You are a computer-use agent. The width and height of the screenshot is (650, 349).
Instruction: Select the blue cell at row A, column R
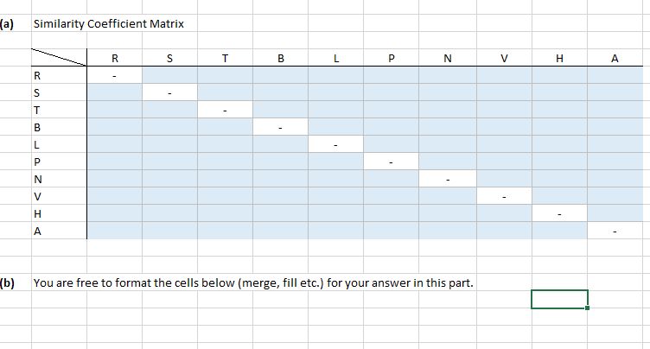click(115, 231)
